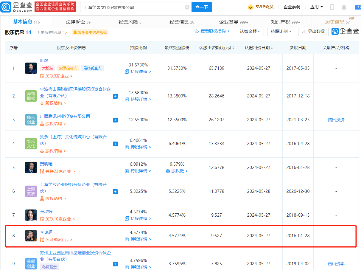The width and height of the screenshot is (361, 270).
Task: Open 查看股权结构 link
Action: 212,31
